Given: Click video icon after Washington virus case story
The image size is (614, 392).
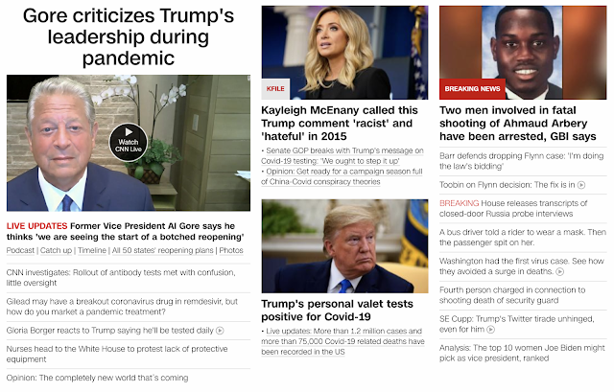Looking at the screenshot, I should tap(560, 271).
